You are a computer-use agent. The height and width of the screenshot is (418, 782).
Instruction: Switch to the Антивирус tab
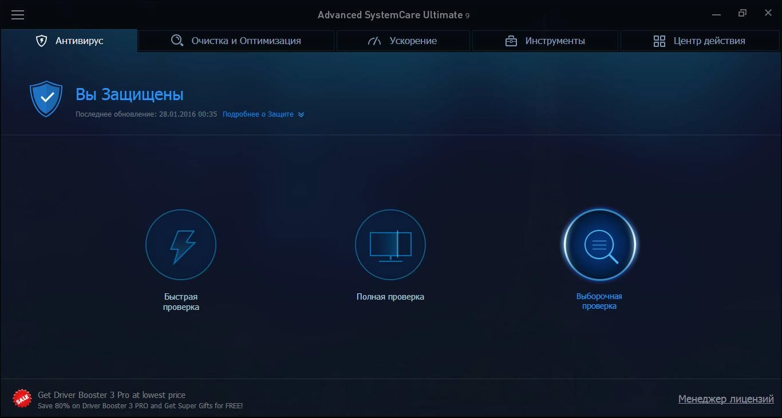pyautogui.click(x=69, y=41)
